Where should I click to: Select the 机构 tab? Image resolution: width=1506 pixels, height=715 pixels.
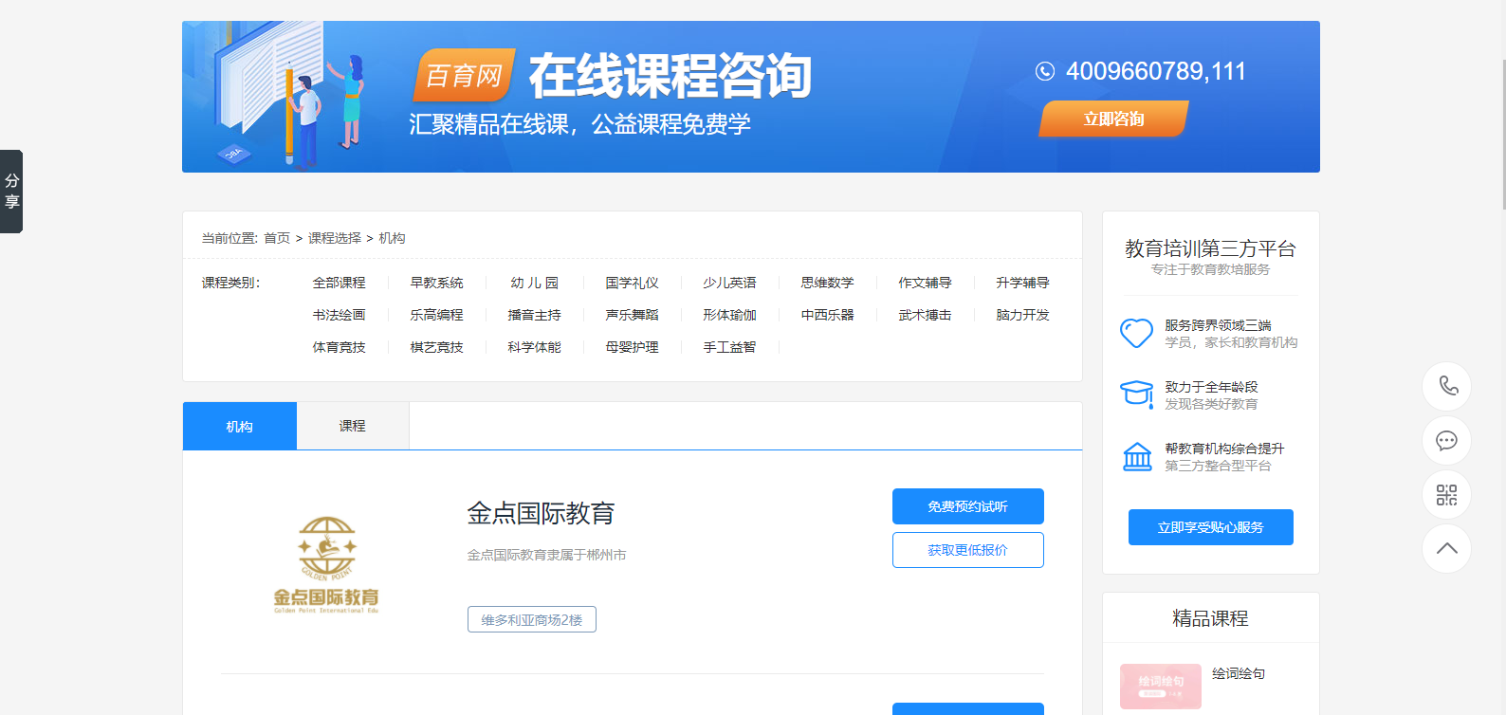click(x=239, y=426)
